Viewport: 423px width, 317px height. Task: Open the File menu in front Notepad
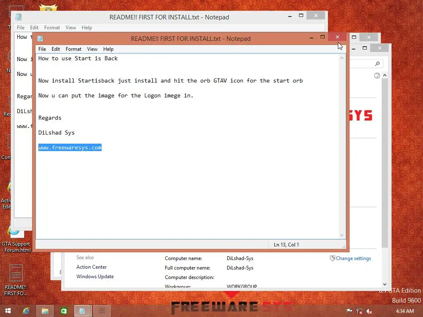coord(42,49)
